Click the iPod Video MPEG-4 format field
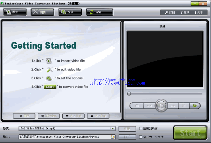Viewport: 211px width, 143px height. [x=67, y=128]
